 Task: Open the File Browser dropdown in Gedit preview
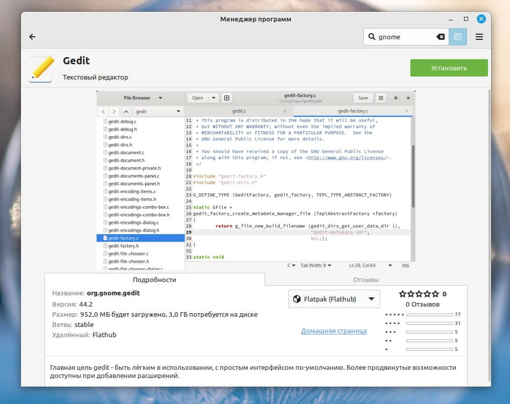tap(142, 98)
